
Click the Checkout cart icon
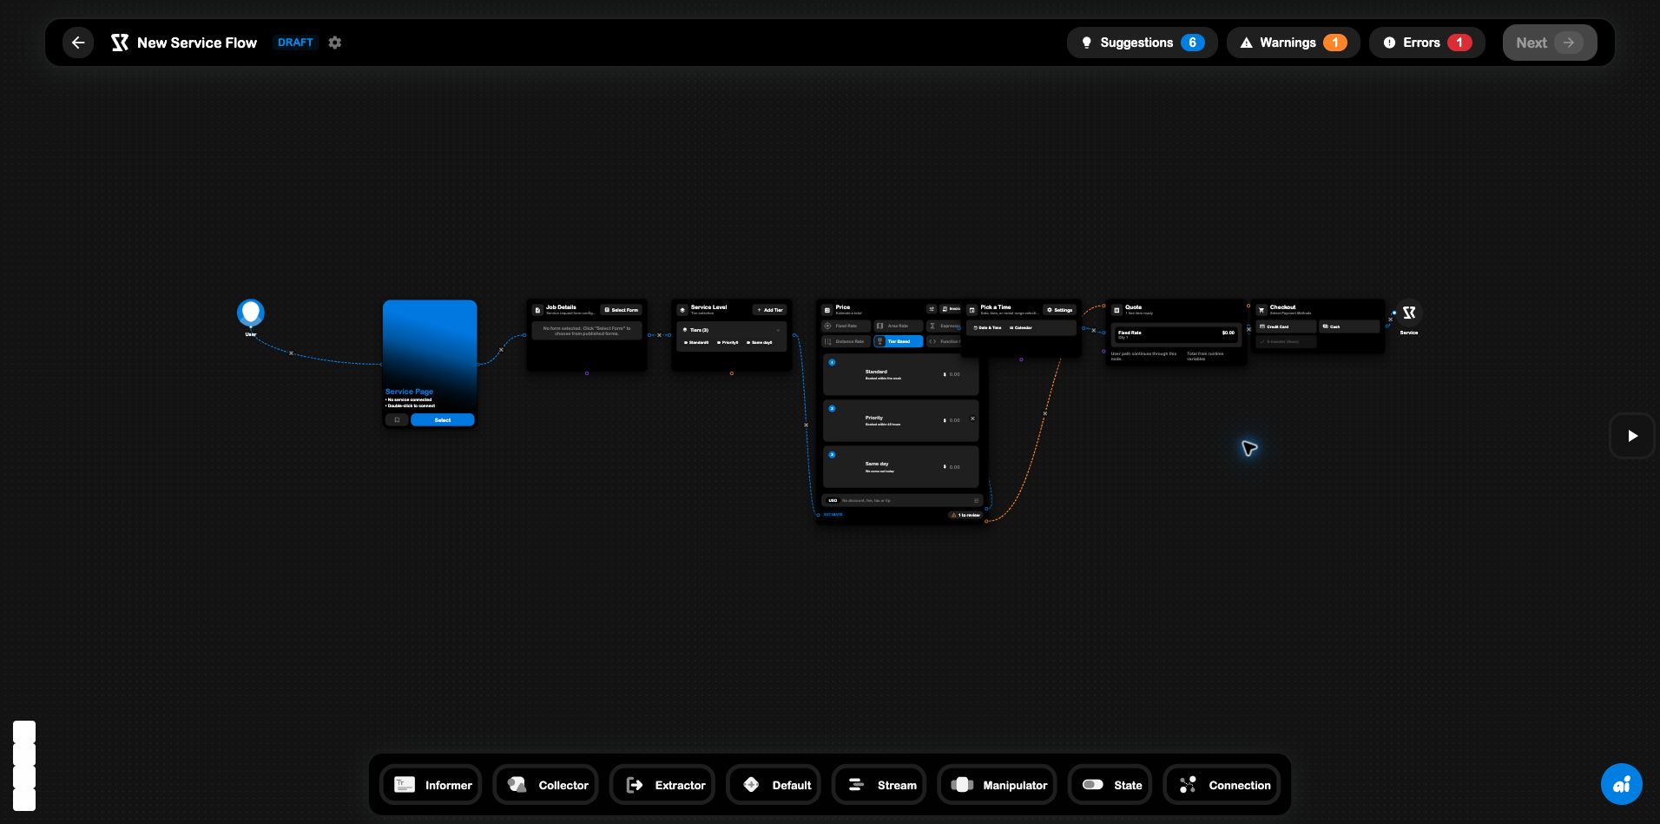coord(1261,310)
